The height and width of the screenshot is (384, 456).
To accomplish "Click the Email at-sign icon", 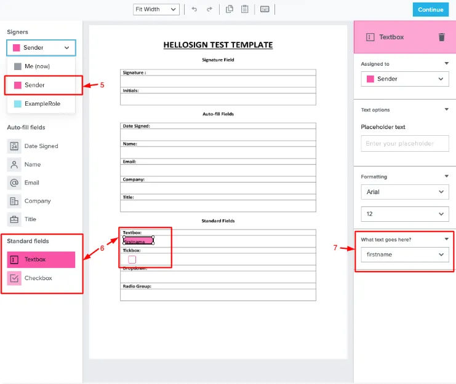I will coord(14,182).
